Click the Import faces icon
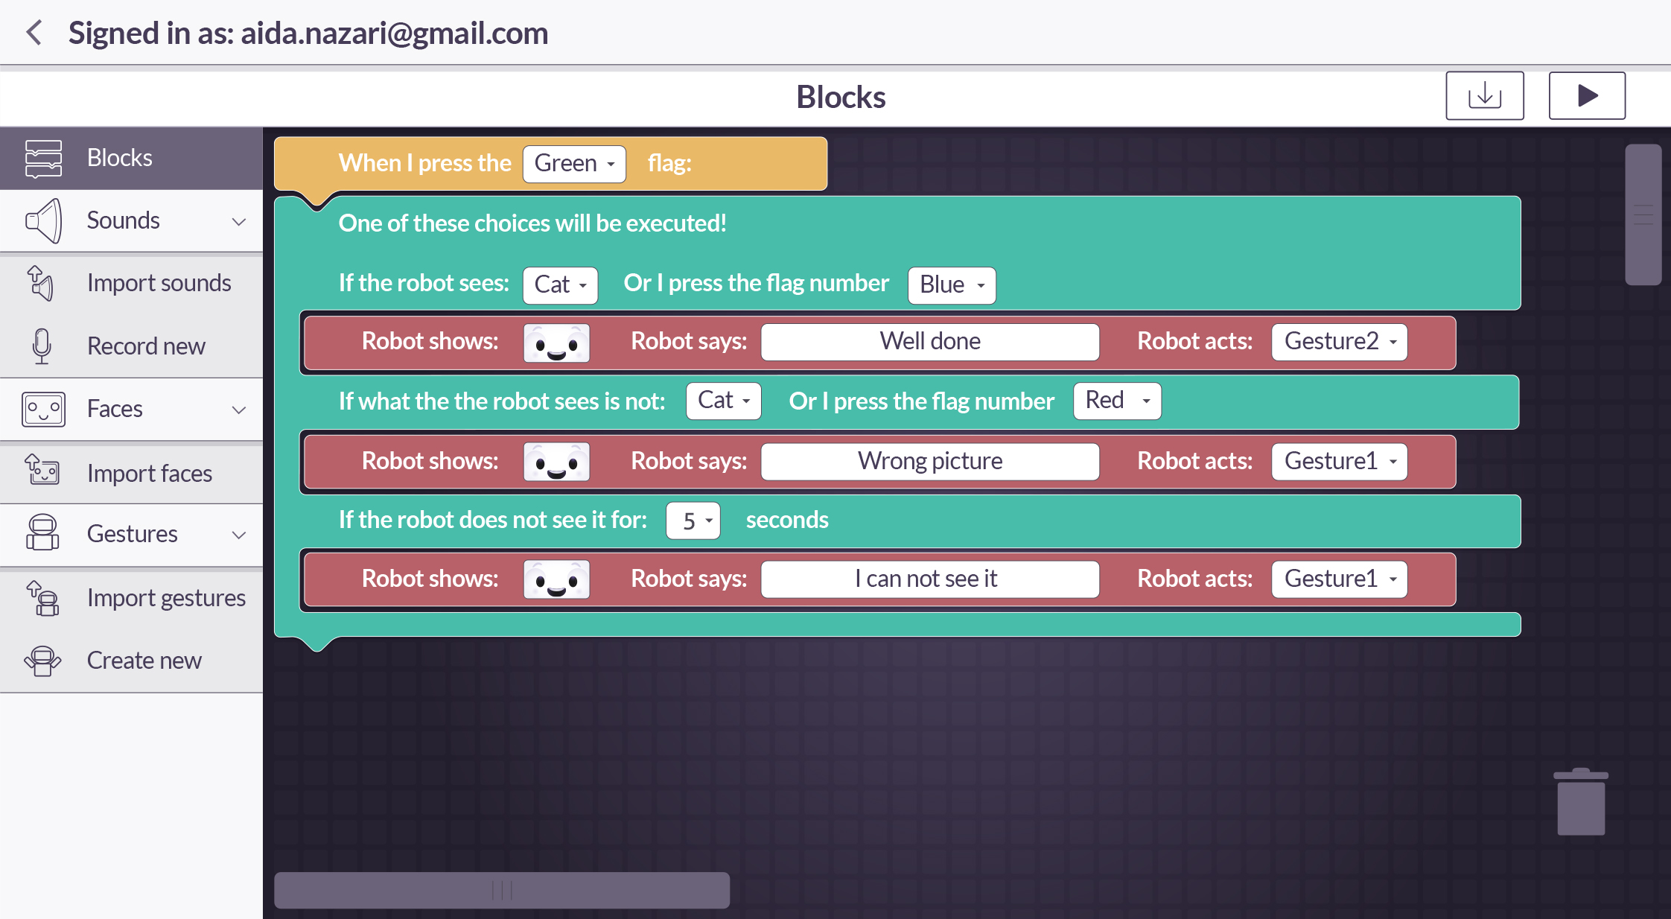Screen dimensions: 1671x919 click(x=42, y=472)
